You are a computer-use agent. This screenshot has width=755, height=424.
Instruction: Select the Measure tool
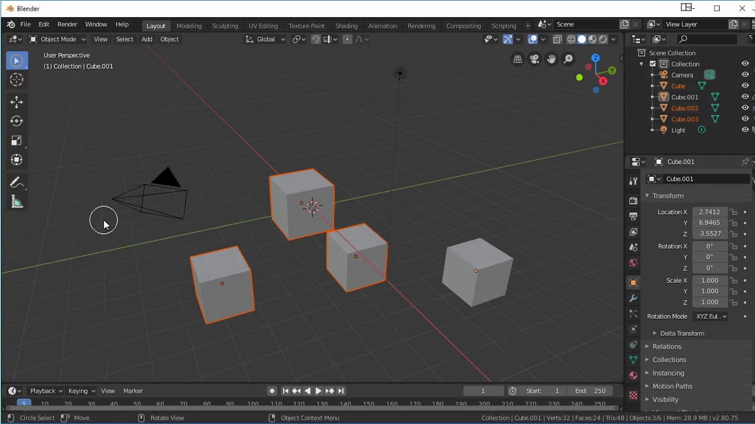17,202
